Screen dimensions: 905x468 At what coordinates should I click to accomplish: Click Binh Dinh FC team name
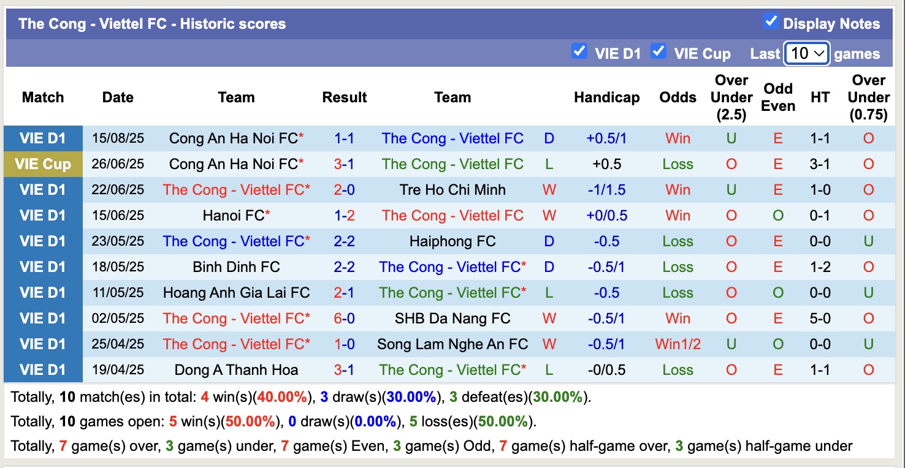pyautogui.click(x=236, y=267)
